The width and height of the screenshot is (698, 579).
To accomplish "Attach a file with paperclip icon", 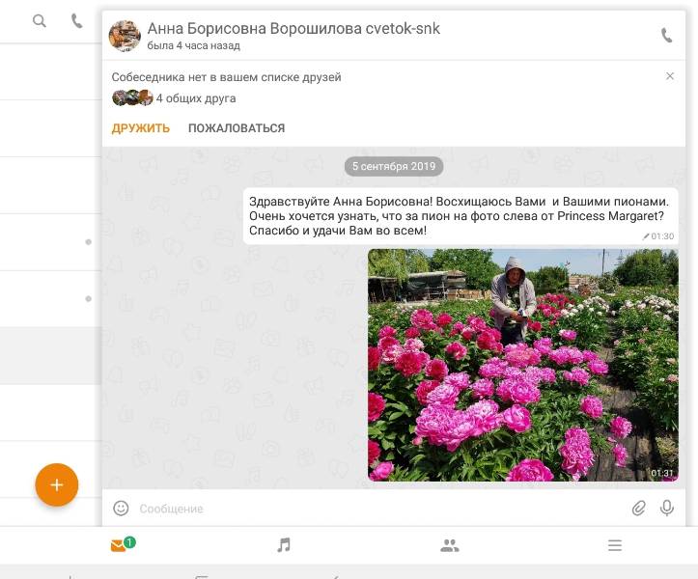I will pos(639,509).
